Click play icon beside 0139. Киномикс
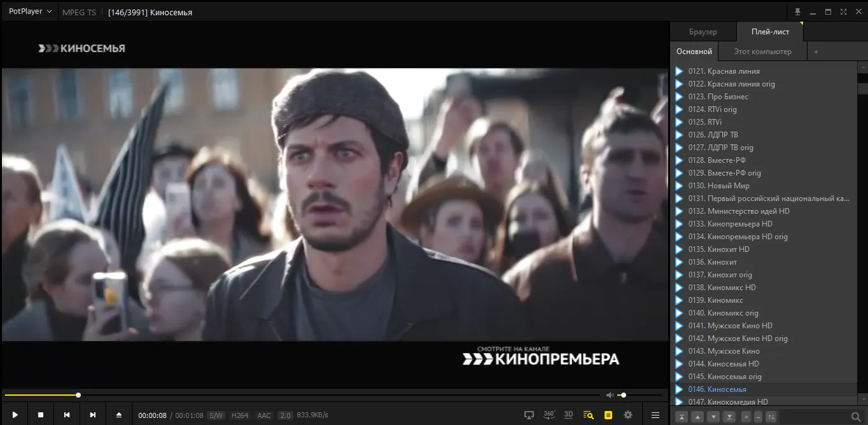 [x=679, y=300]
